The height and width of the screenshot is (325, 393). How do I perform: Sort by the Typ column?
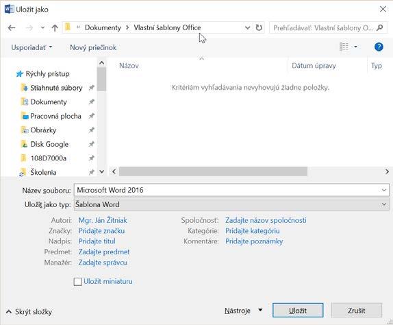[x=377, y=66]
